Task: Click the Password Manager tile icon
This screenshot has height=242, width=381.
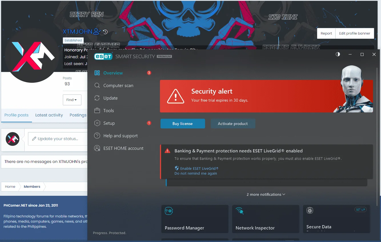Action: [169, 211]
